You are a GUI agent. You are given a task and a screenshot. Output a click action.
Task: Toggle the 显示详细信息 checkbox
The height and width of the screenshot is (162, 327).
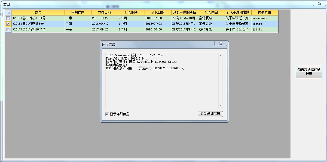pos(107,114)
